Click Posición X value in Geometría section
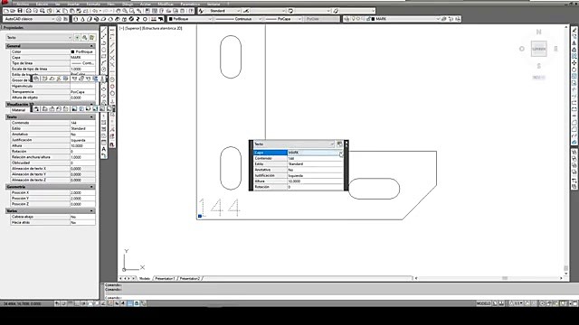 [x=82, y=192]
